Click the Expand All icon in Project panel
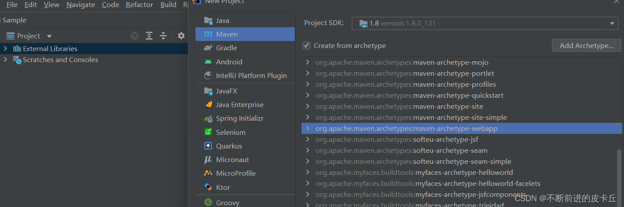Image resolution: width=624 pixels, height=207 pixels. [x=149, y=36]
